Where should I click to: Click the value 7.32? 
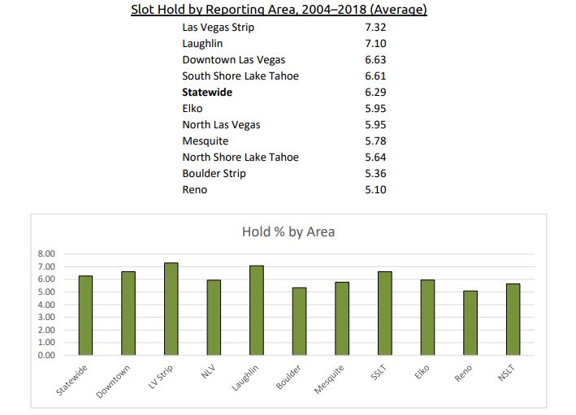click(375, 27)
